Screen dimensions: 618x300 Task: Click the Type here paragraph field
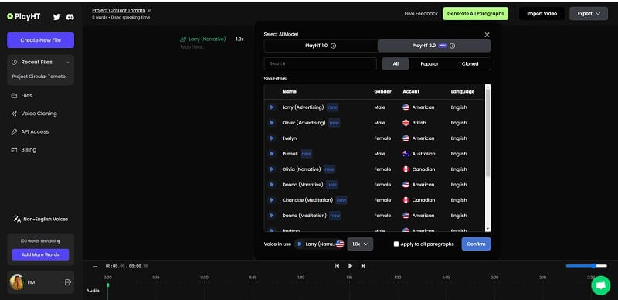point(192,47)
